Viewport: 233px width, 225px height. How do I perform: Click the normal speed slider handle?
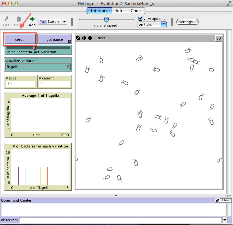[x=107, y=19]
